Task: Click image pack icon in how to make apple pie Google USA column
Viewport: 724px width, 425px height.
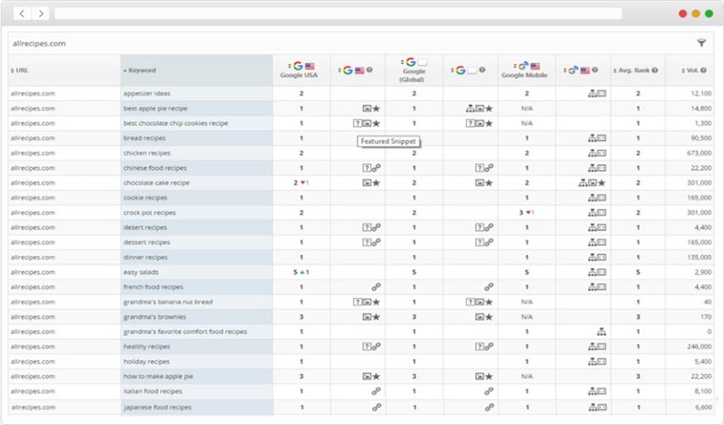Action: pyautogui.click(x=366, y=377)
